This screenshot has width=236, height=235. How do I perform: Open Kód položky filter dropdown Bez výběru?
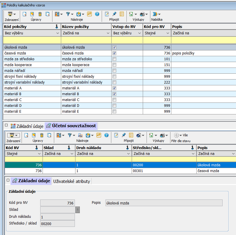(x=32, y=33)
